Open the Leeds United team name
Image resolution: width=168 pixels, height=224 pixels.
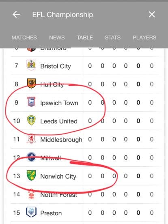coord(59,121)
